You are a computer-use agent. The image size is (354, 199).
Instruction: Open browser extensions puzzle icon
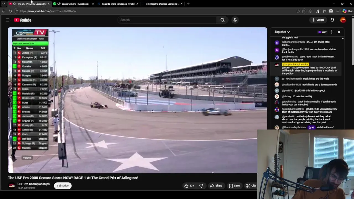310,11
